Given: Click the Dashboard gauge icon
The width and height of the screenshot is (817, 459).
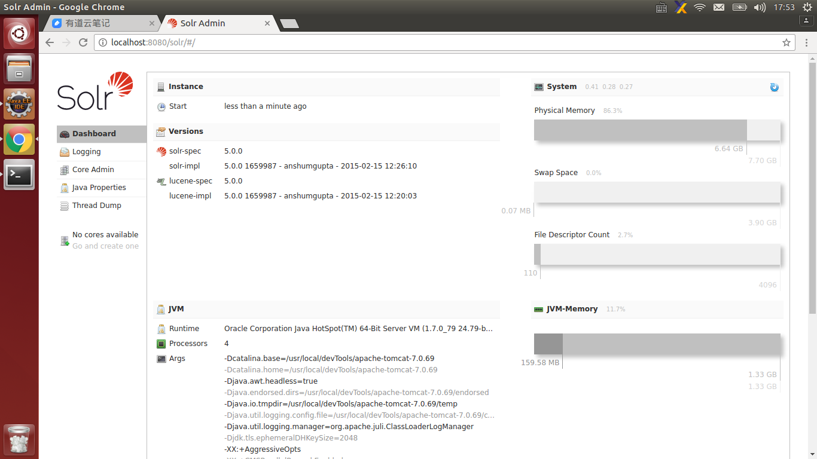Looking at the screenshot, I should tap(65, 134).
